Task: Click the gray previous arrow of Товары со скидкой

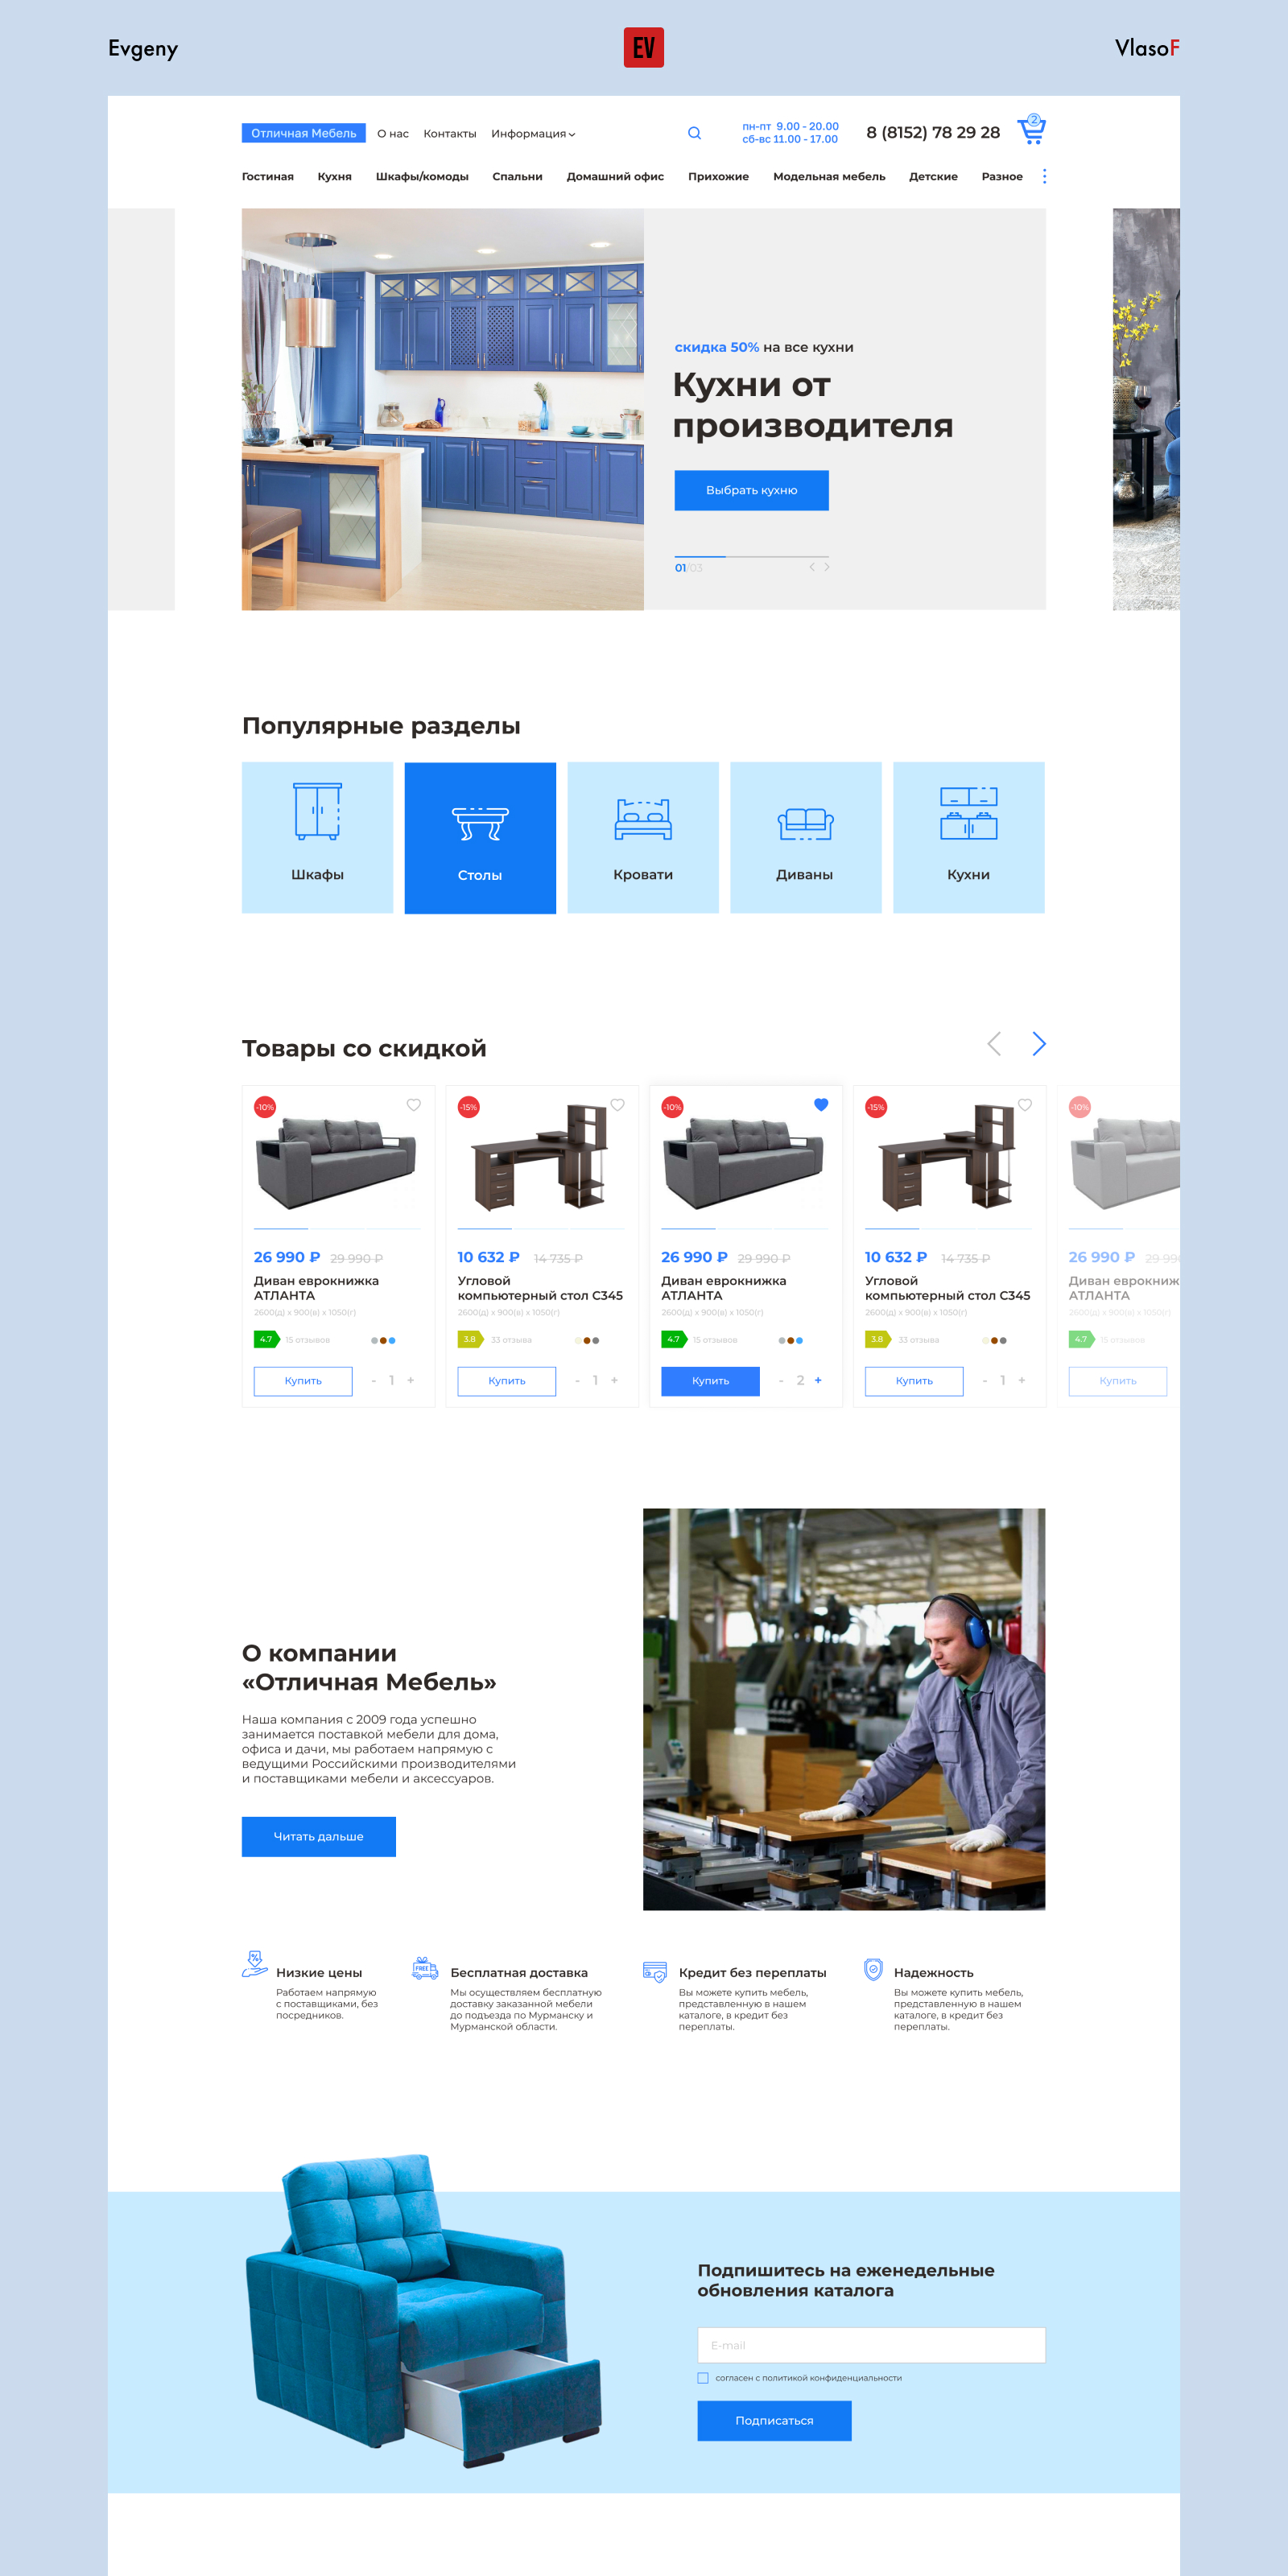Action: 994,1044
